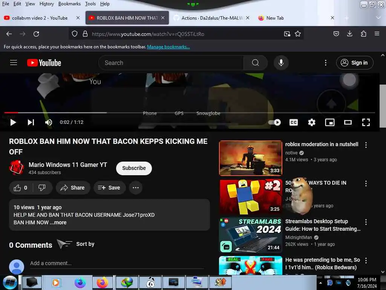
Task: Close the ROBLOX BAN HIM tab
Action: pos(163,18)
